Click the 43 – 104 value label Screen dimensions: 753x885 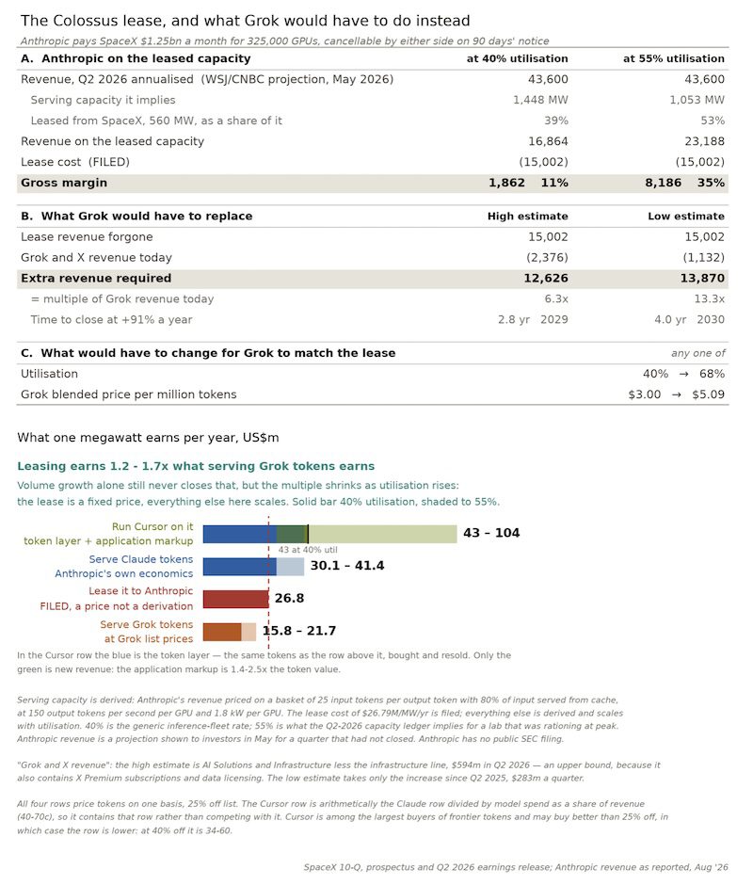[x=491, y=533]
